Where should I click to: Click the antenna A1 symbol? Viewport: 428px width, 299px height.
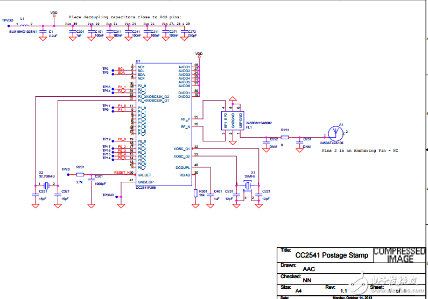(334, 132)
